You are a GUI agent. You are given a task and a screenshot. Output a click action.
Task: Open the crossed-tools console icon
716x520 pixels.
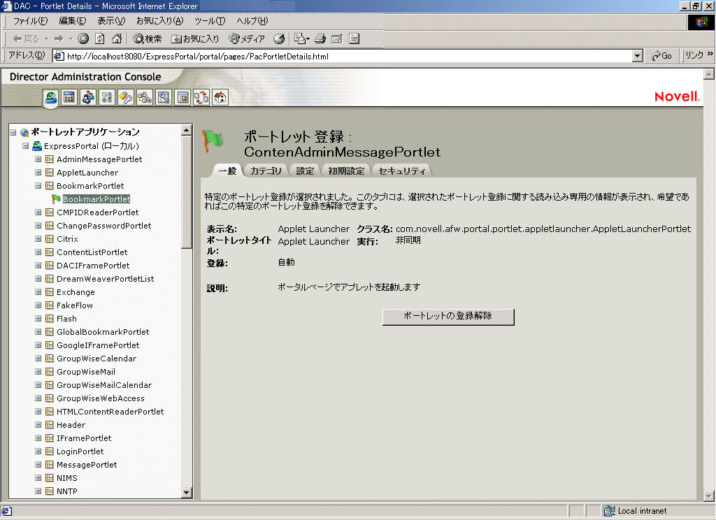tap(164, 97)
